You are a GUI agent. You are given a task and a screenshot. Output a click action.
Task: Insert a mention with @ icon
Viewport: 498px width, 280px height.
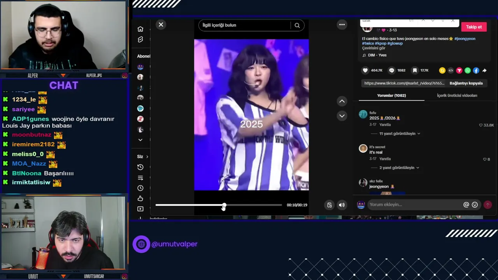point(466,205)
